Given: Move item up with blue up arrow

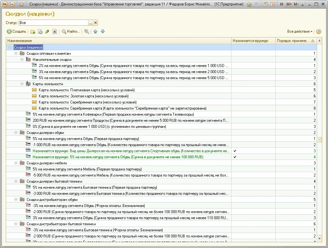Looking at the screenshot, I should [96, 32].
